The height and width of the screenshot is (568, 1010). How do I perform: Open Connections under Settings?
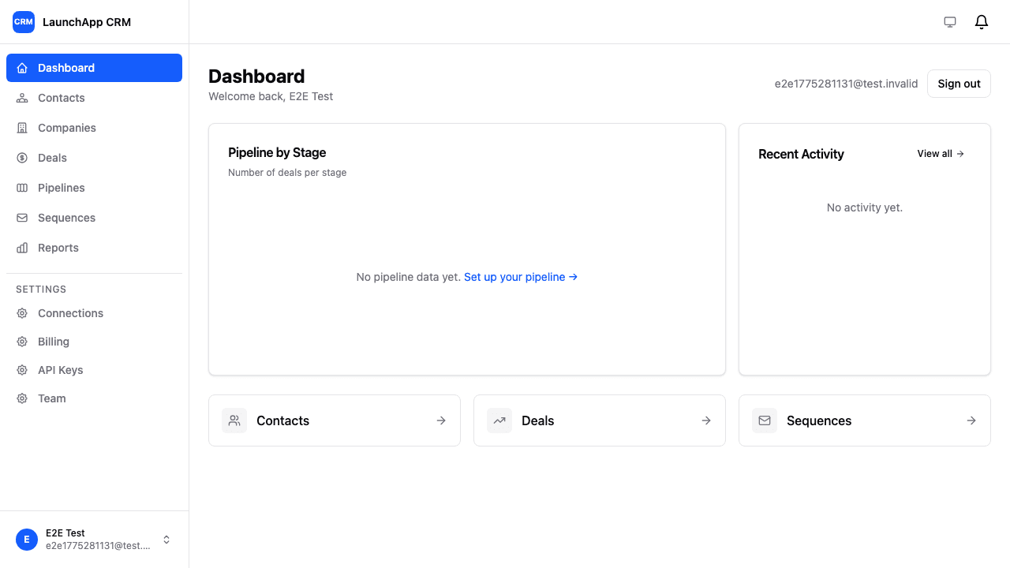click(x=70, y=313)
